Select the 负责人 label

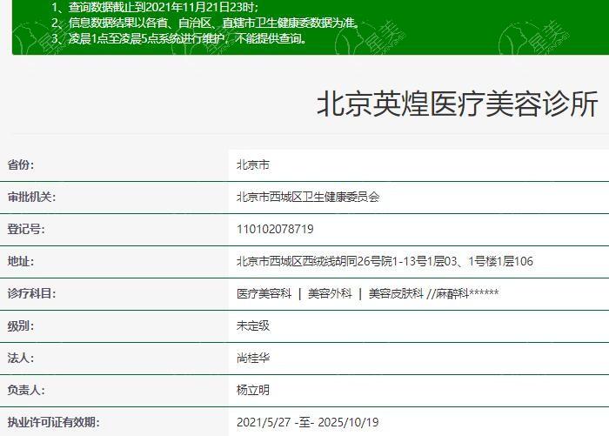(26, 390)
